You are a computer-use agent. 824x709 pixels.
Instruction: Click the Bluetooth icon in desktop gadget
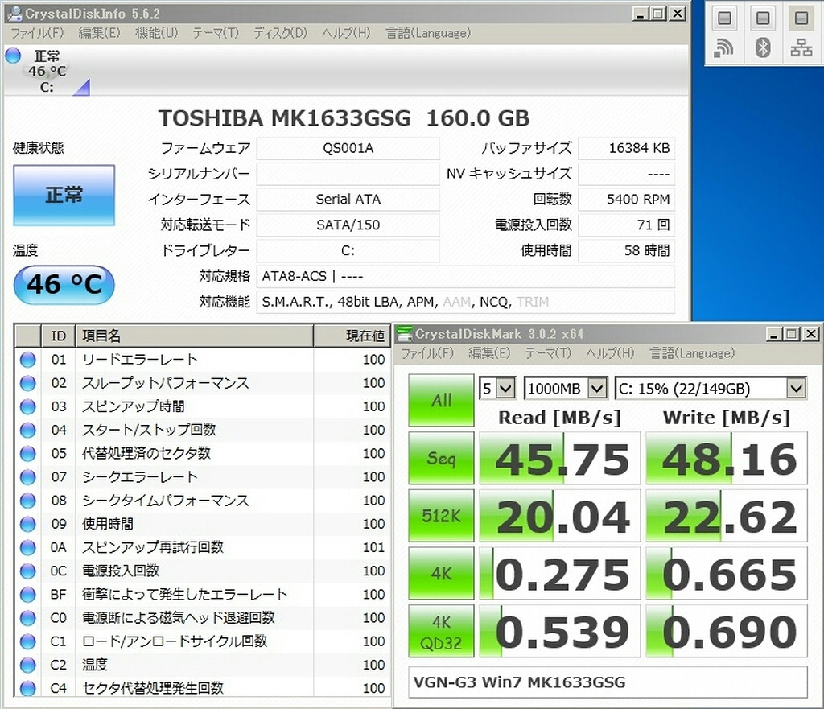tap(763, 47)
